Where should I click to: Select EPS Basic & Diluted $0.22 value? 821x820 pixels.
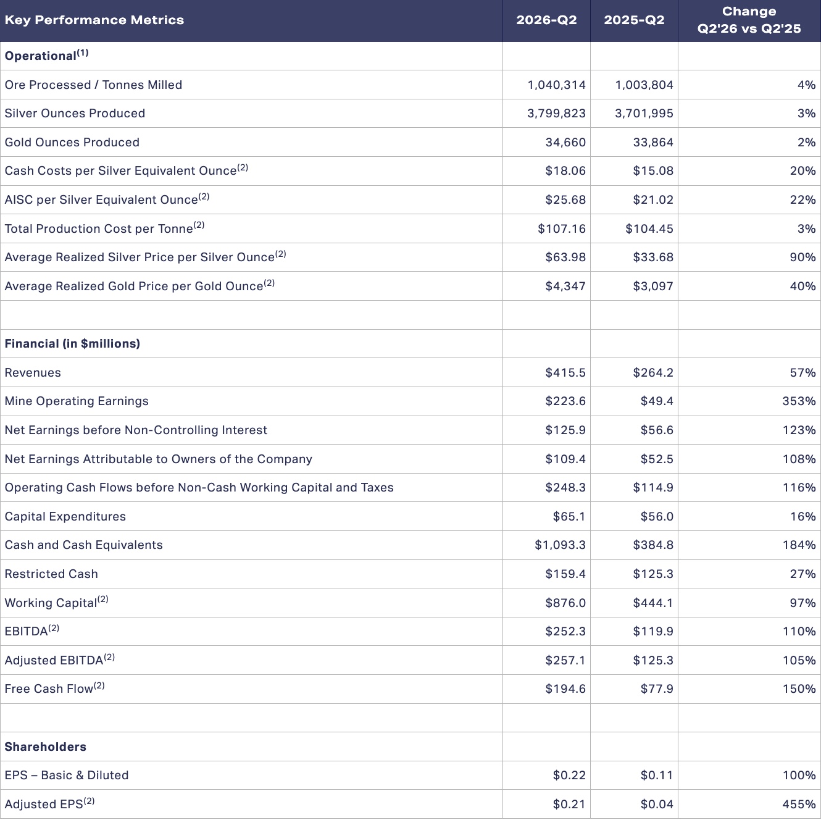click(x=569, y=776)
